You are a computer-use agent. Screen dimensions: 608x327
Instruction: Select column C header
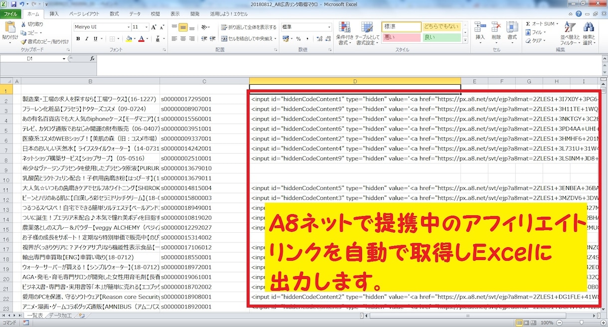point(204,81)
